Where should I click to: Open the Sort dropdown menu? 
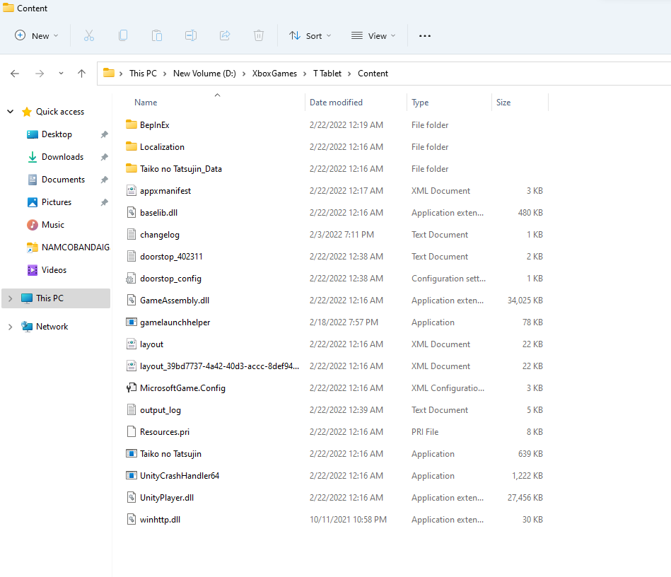click(310, 35)
